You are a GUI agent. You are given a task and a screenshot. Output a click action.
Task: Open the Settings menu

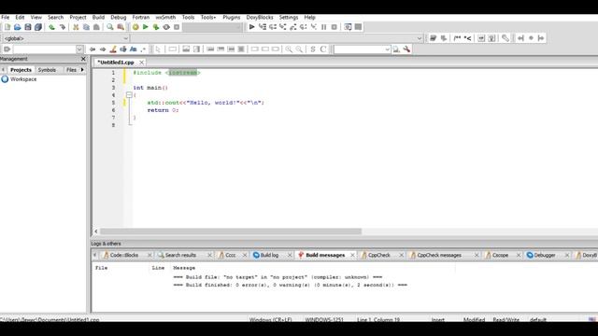click(289, 18)
